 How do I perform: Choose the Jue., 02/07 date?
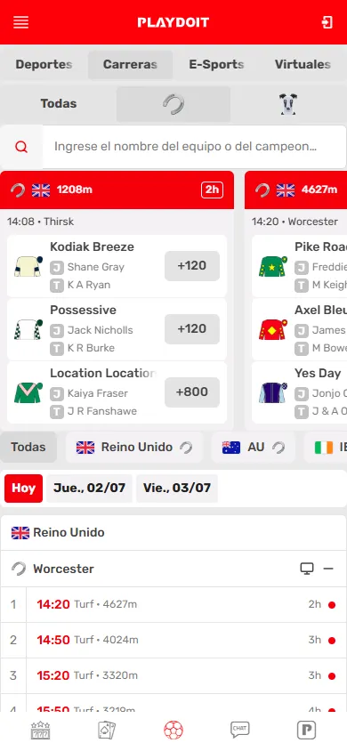click(x=90, y=489)
